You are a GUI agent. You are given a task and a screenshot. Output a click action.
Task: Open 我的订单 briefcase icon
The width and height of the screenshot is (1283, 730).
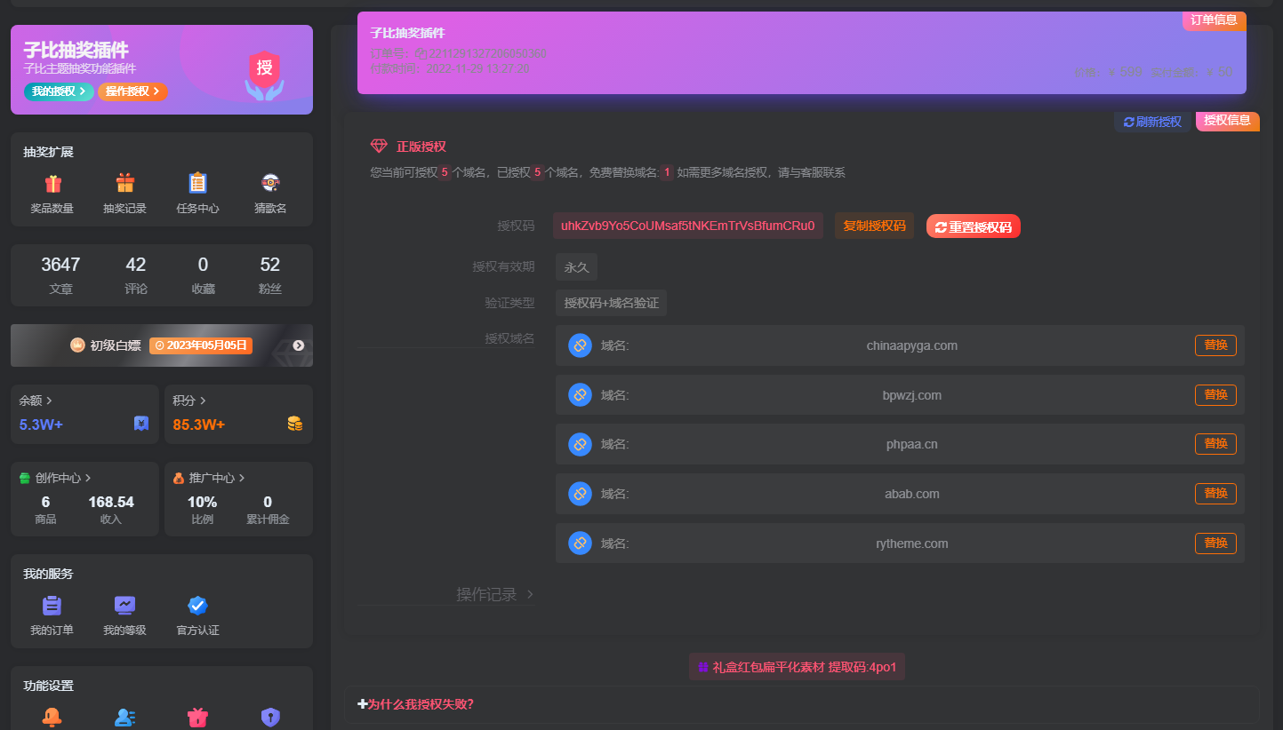(51, 604)
